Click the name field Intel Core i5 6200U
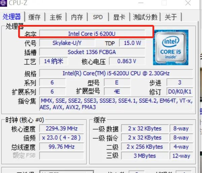This screenshot has height=173, width=202. (x=92, y=34)
